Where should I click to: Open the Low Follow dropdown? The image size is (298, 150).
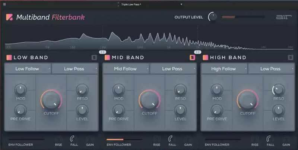point(28,69)
